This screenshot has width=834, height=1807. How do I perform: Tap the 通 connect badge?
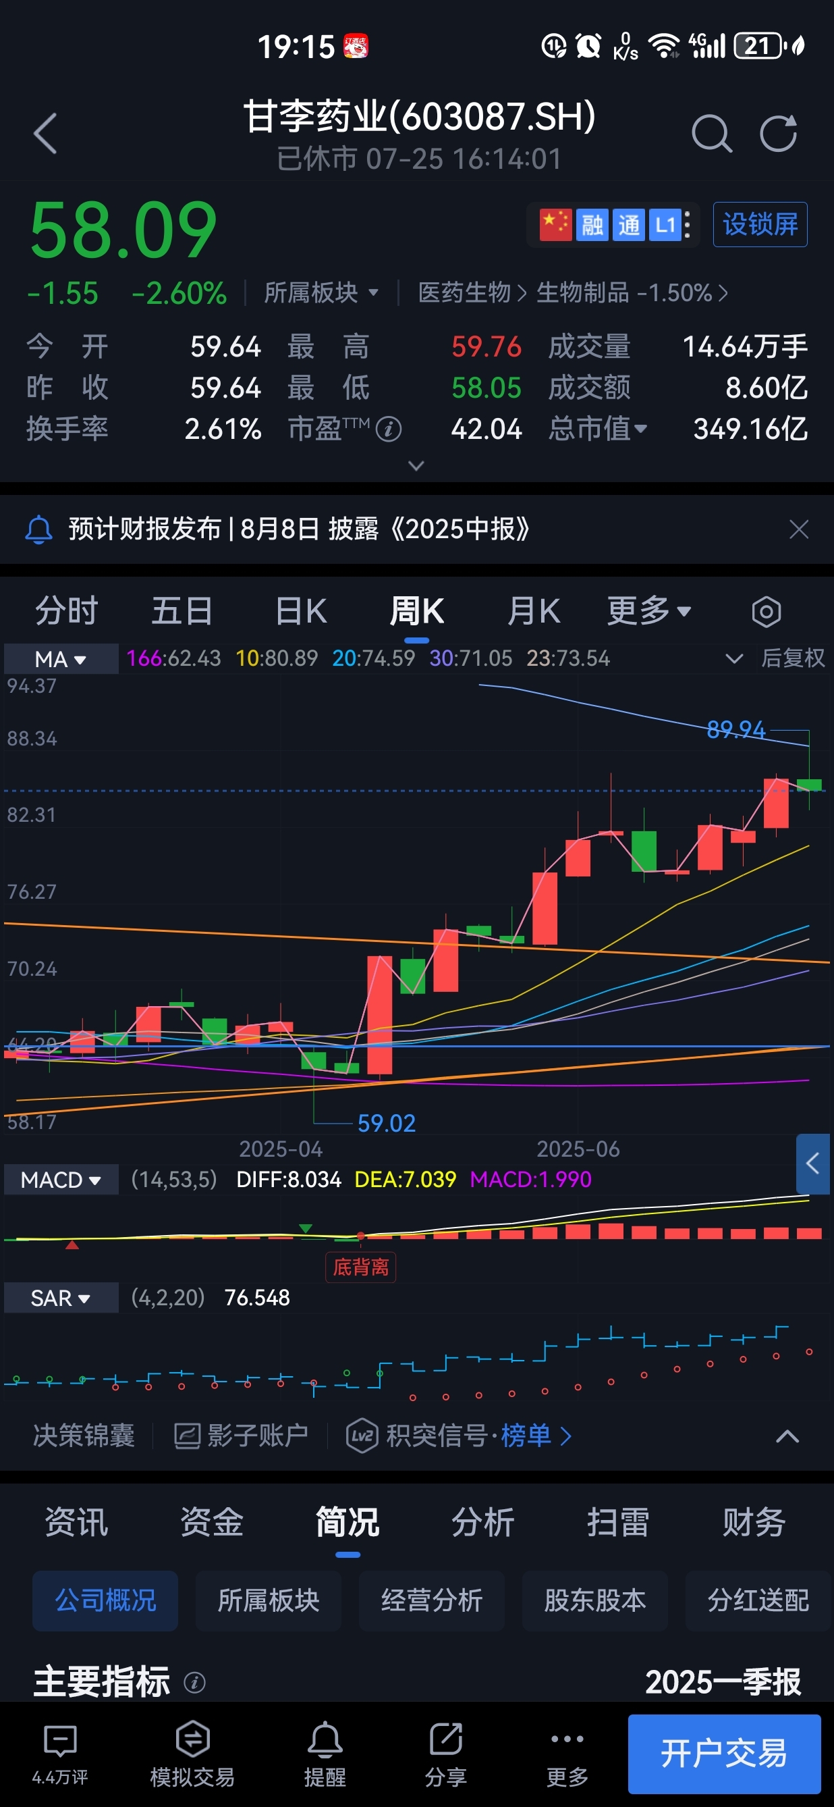[x=629, y=225]
